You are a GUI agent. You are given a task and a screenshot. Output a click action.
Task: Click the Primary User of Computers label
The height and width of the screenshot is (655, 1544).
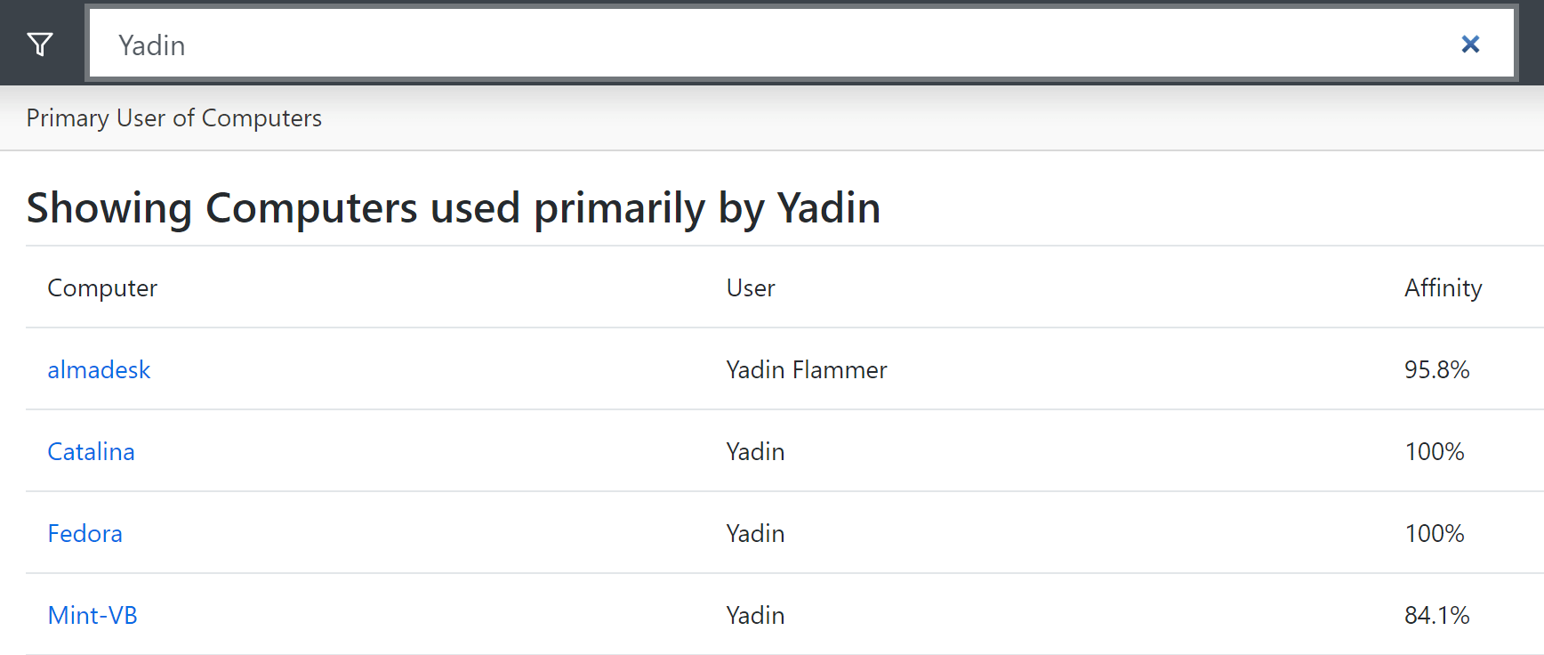(174, 118)
